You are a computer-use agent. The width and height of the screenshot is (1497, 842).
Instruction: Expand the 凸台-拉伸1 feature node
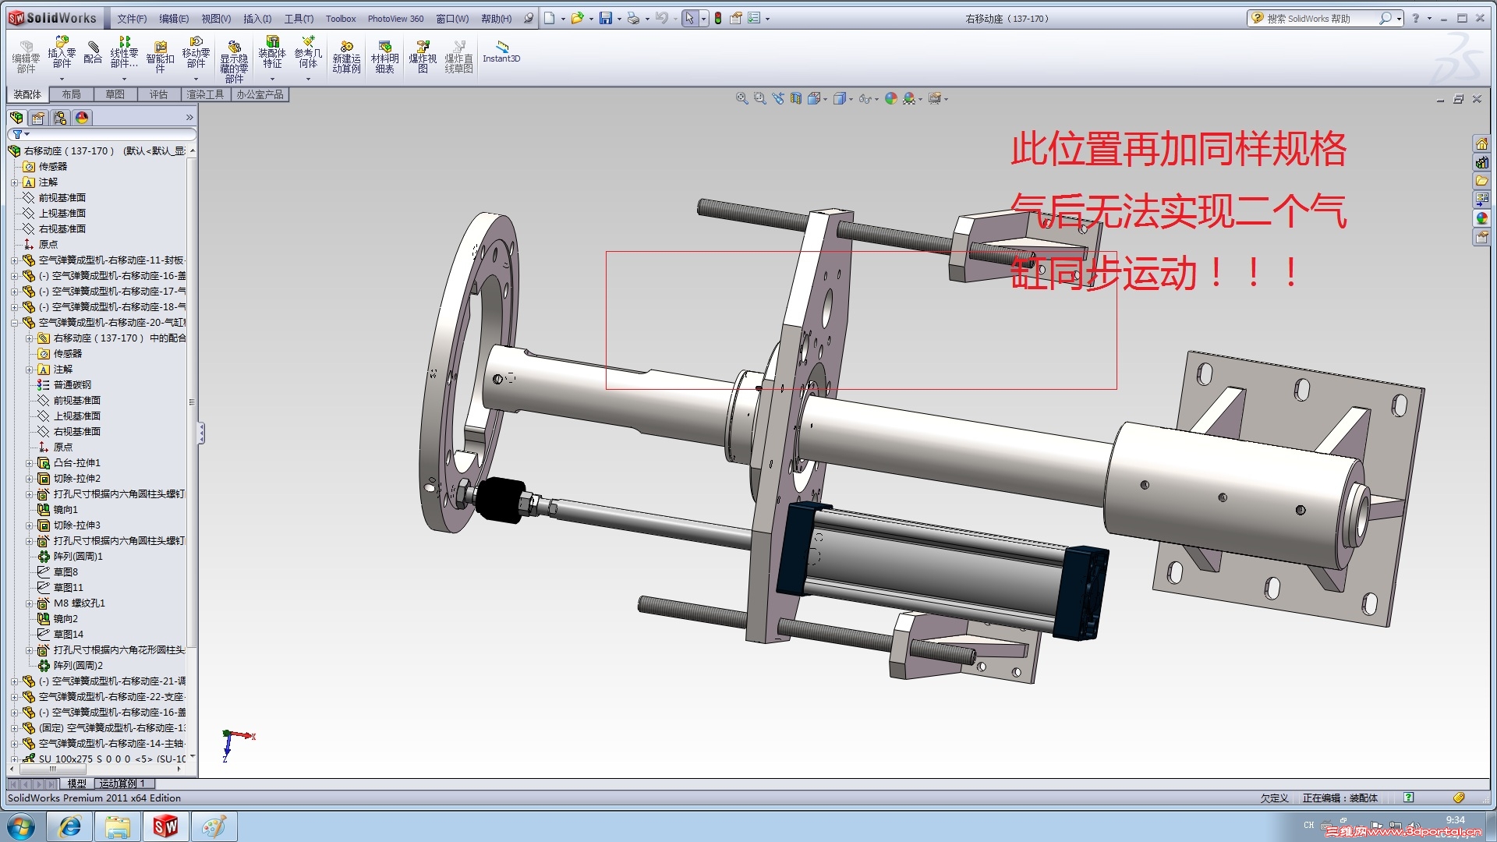coord(30,463)
